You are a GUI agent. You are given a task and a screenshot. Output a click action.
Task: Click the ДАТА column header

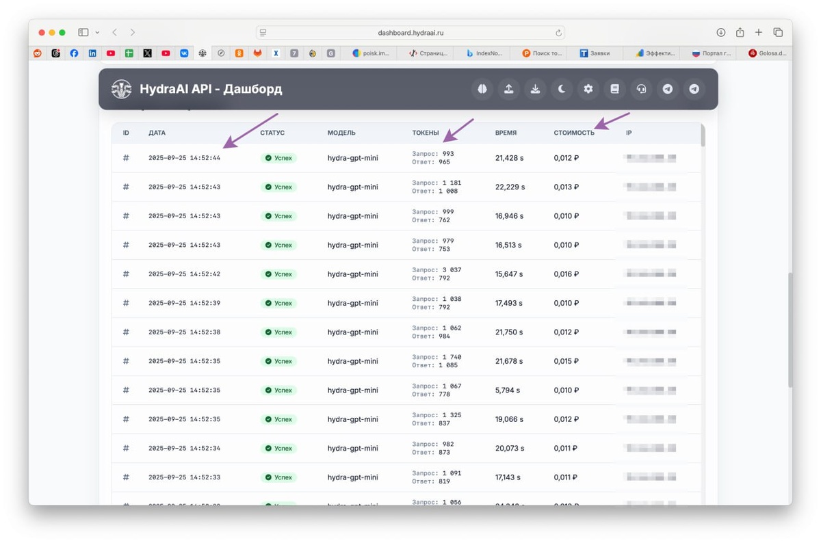tap(157, 133)
